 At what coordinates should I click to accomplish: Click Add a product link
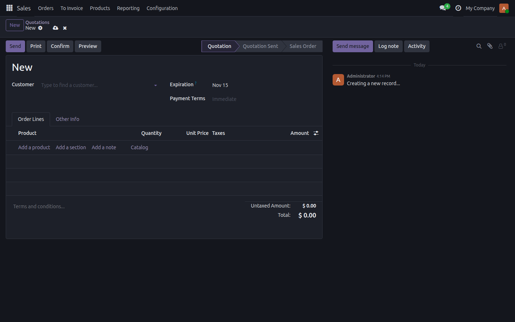[x=34, y=147]
